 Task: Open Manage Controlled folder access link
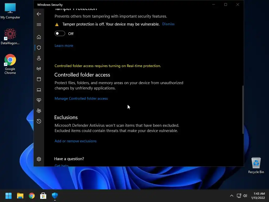[x=81, y=98]
